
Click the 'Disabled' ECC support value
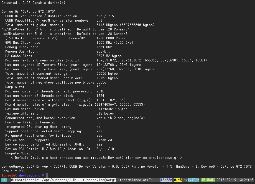click(104, 140)
